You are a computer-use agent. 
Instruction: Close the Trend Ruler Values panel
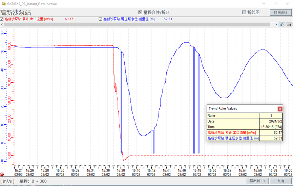coord(280,109)
